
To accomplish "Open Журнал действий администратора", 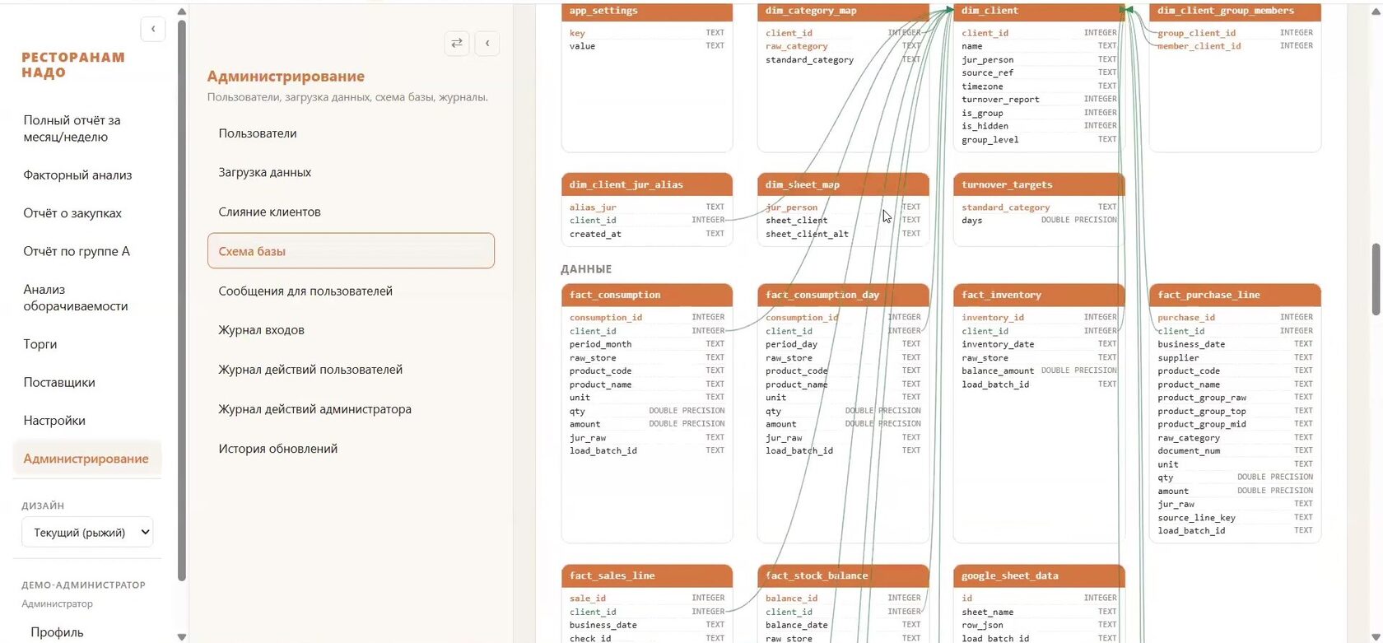I will pyautogui.click(x=351, y=409).
